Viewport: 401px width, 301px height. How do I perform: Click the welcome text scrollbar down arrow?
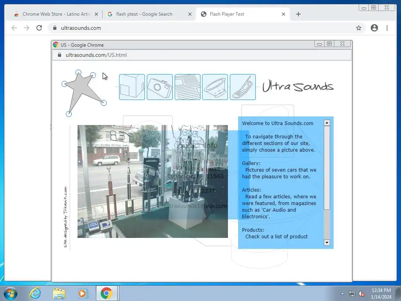click(x=327, y=242)
